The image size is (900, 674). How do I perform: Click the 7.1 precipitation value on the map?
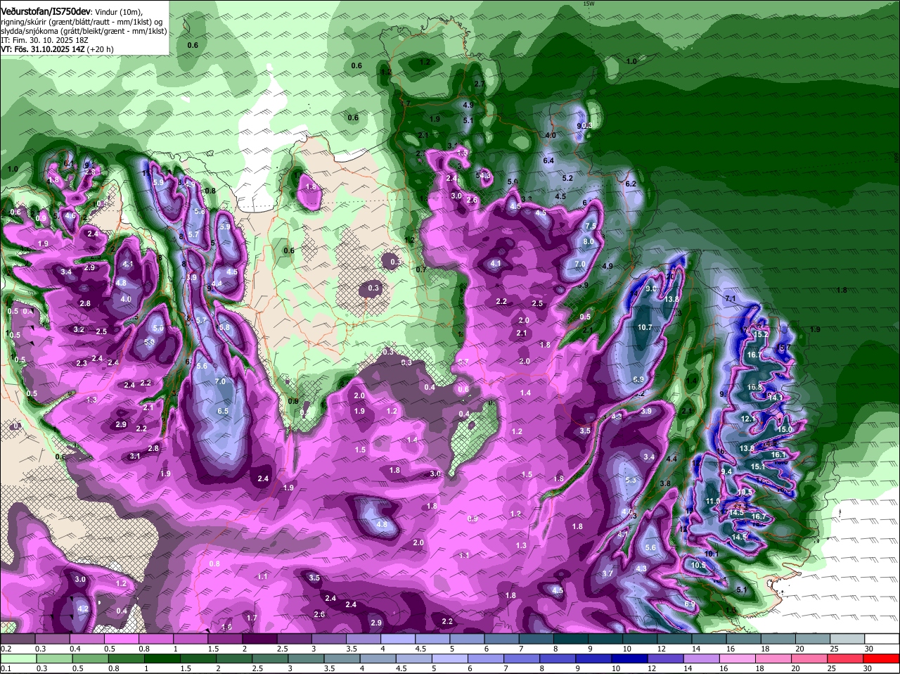(730, 299)
